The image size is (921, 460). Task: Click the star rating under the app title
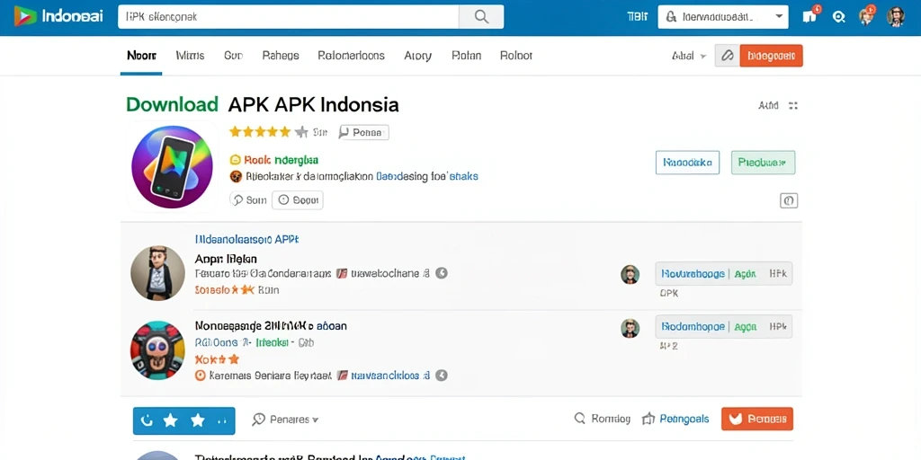click(268, 131)
